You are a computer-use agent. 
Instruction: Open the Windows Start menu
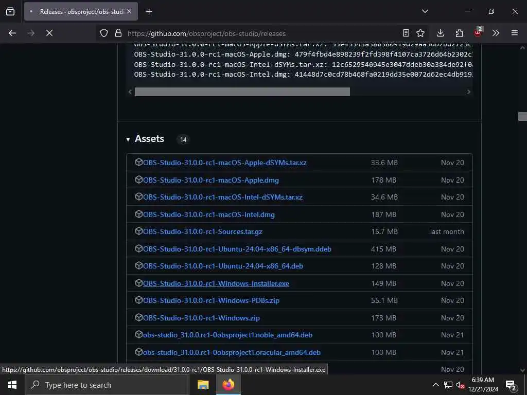pos(12,385)
